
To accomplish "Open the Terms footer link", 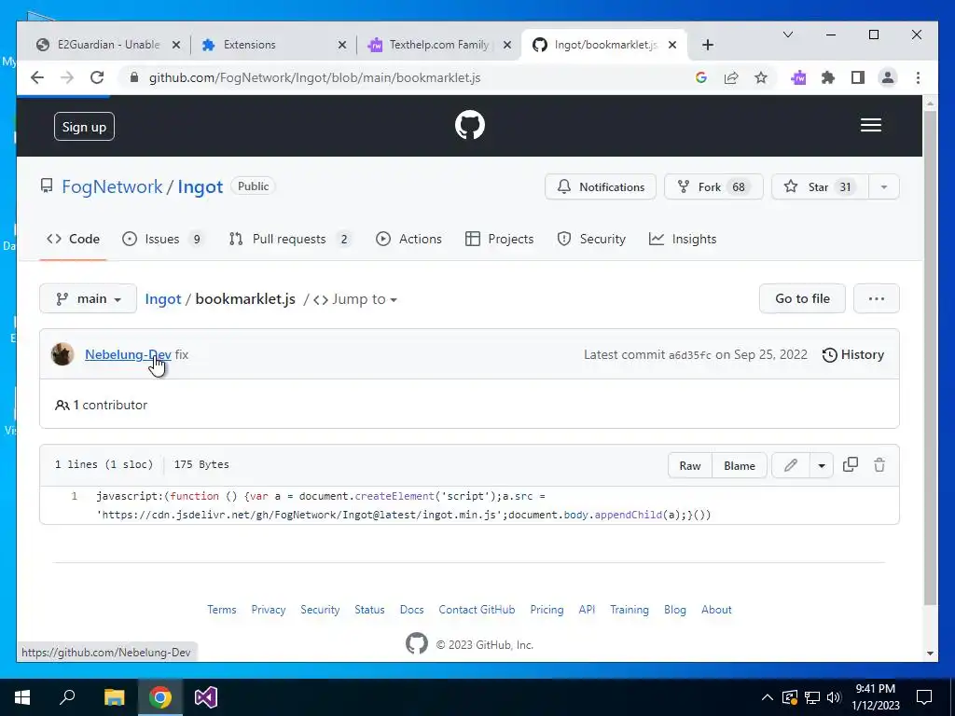I will tap(222, 610).
